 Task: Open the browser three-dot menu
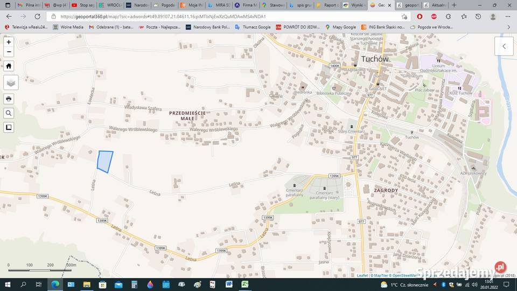pyautogui.click(x=508, y=17)
